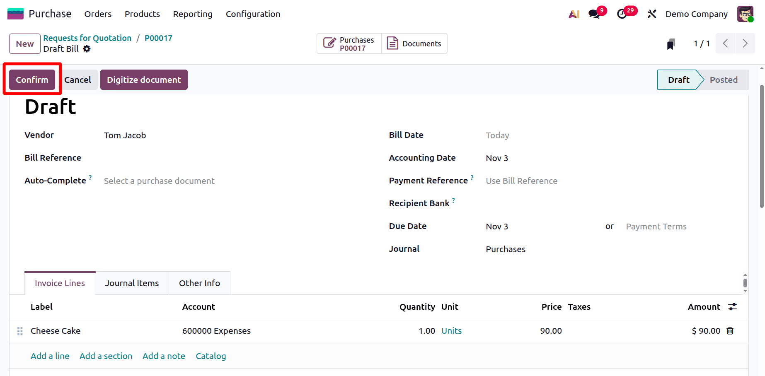Click the next record arrow

(745, 43)
